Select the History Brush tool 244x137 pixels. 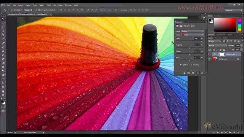(3, 55)
